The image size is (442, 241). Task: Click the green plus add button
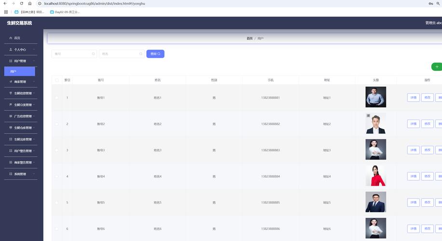coord(437,67)
